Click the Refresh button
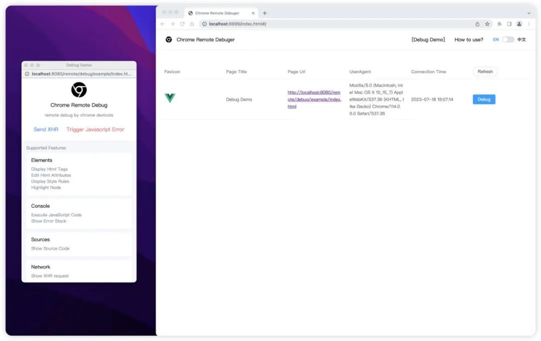 coord(485,71)
